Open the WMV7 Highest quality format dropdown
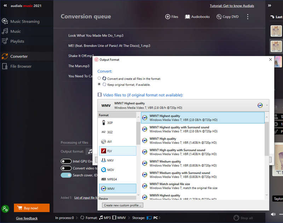The height and width of the screenshot is (223, 283). 183,105
